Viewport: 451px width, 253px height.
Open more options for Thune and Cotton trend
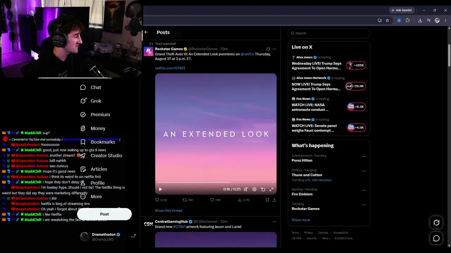point(364,171)
